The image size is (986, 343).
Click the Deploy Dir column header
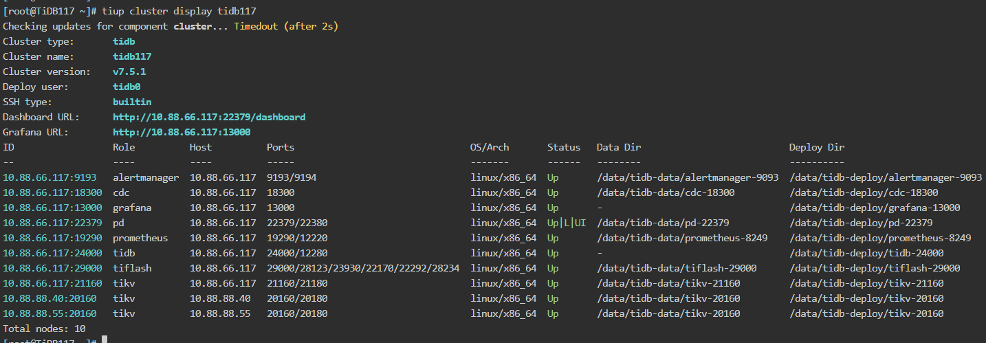click(817, 147)
